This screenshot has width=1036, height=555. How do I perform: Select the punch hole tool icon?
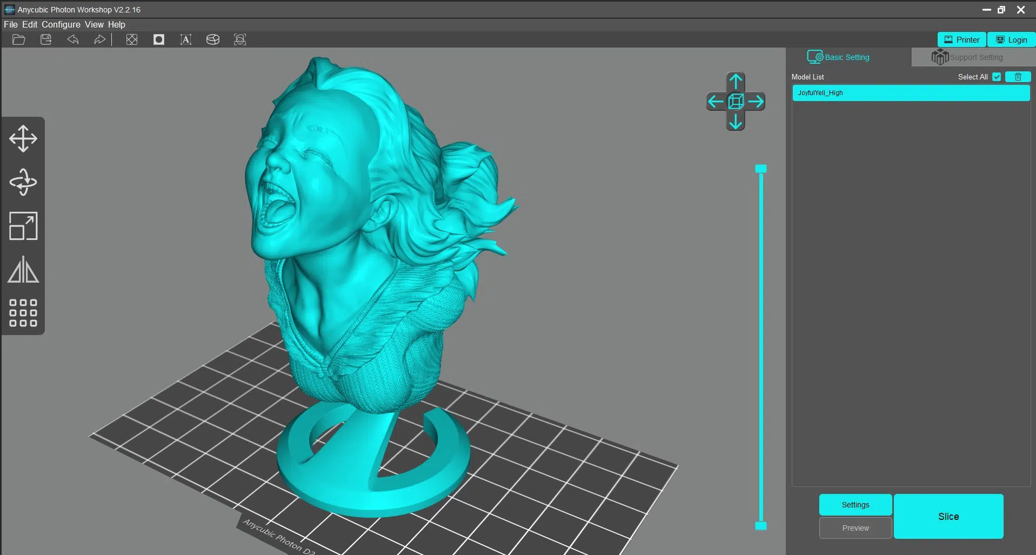click(159, 39)
